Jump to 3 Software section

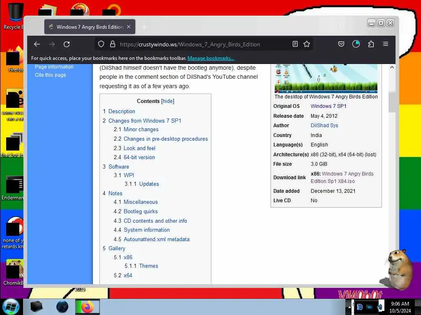pos(119,167)
